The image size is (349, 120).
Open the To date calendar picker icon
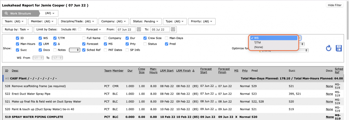point(173,29)
